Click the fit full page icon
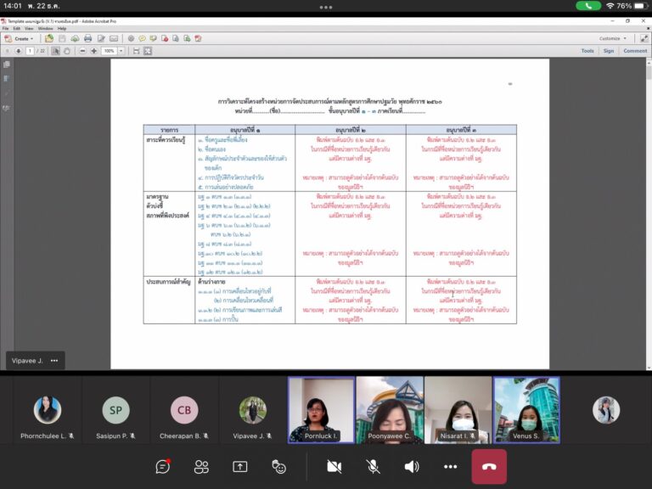Viewport: 652px width, 489px height. [148, 51]
